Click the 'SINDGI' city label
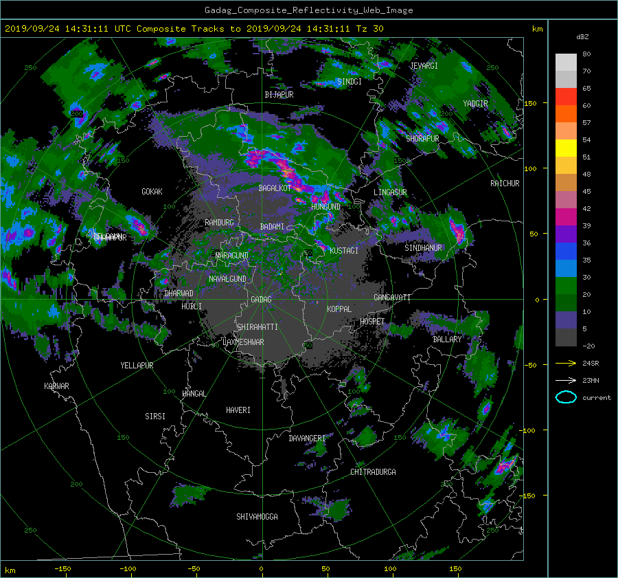 click(x=350, y=82)
